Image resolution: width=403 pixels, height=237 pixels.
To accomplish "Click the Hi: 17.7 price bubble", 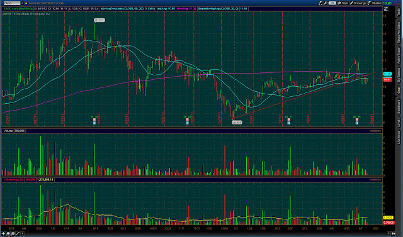I will 99,20.
